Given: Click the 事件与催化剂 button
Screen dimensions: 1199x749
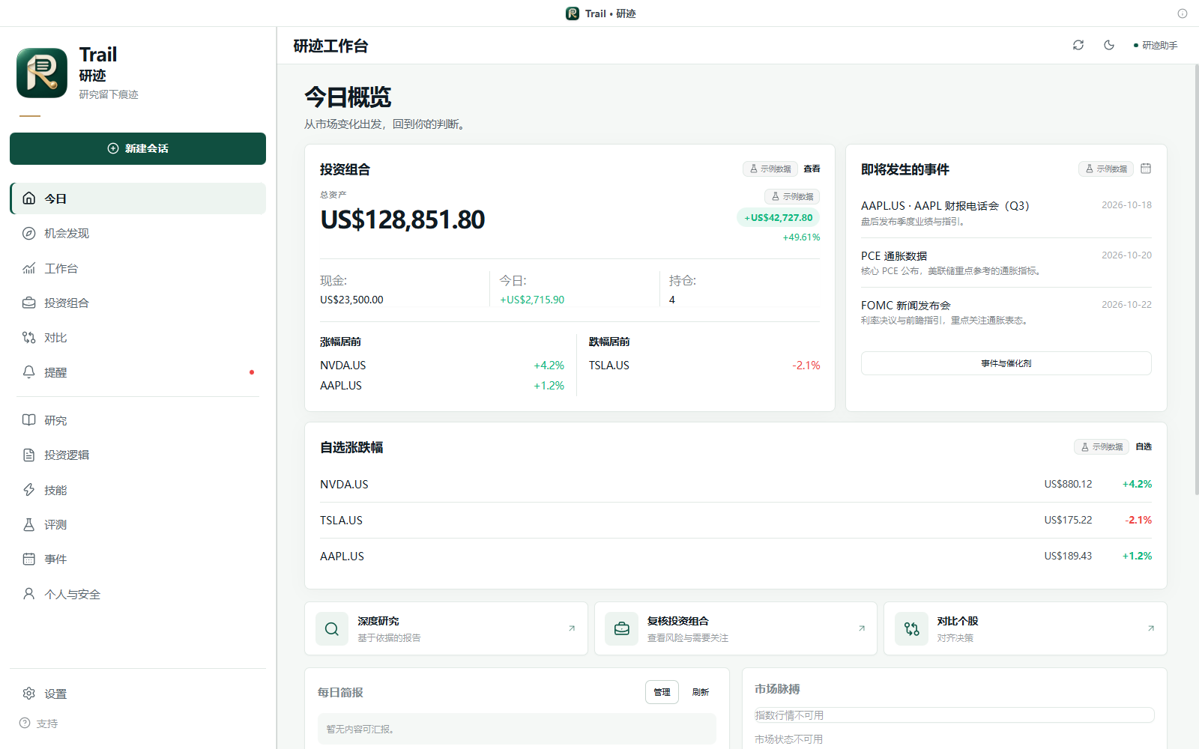Looking at the screenshot, I should click(1006, 363).
